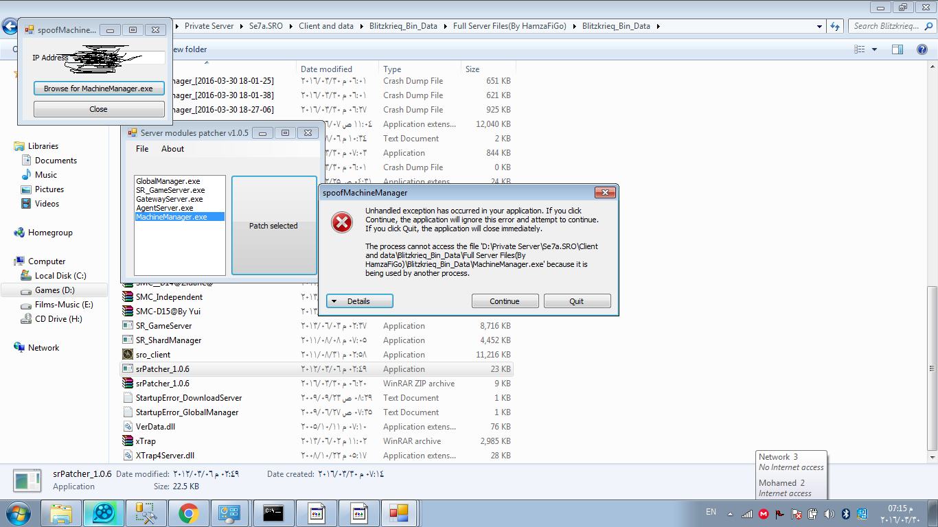Open File menu in Server modules patcher
This screenshot has width=938, height=527.
(x=142, y=149)
